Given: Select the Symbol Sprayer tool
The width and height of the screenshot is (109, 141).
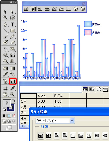Looking at the screenshot, I should pyautogui.click(x=5, y=81).
